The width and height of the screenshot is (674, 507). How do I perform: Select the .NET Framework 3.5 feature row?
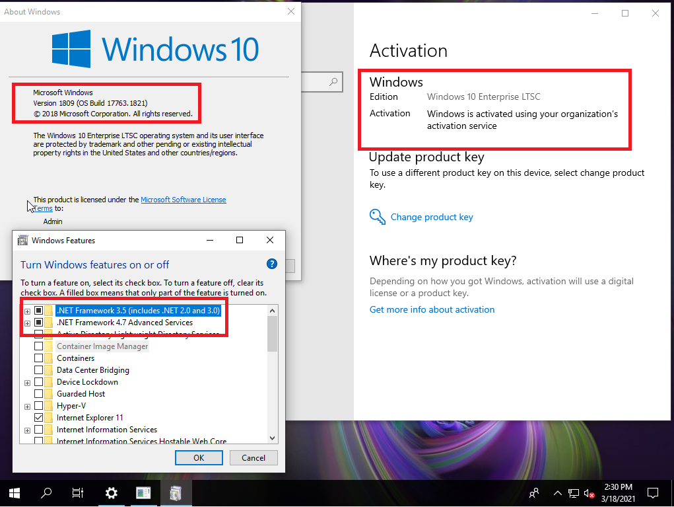(x=139, y=310)
